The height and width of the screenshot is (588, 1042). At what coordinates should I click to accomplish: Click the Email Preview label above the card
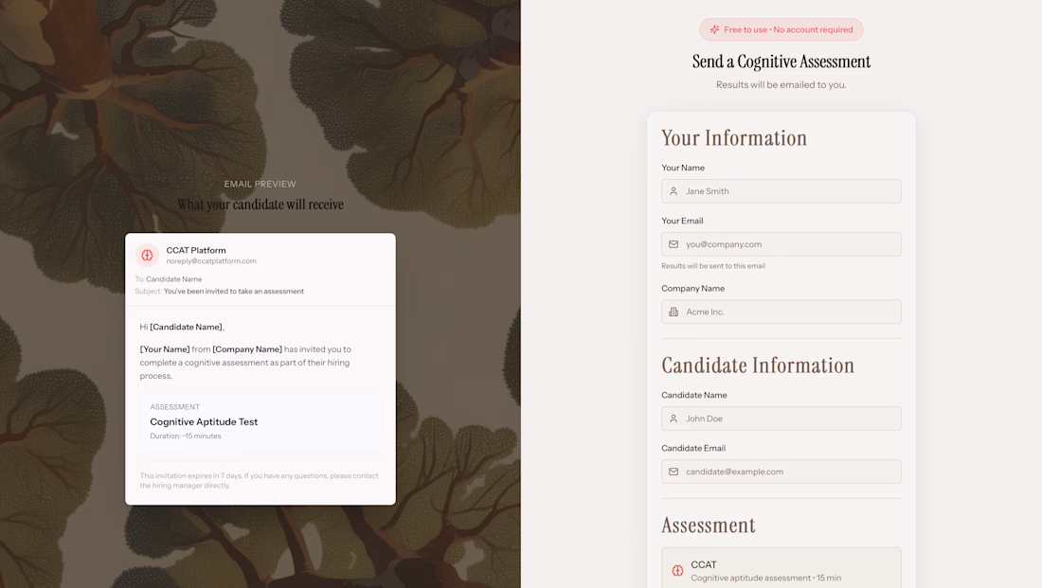(260, 184)
